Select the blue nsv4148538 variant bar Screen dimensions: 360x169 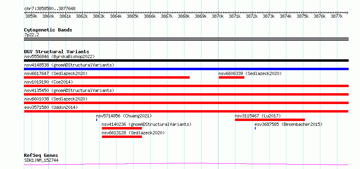pos(186,69)
